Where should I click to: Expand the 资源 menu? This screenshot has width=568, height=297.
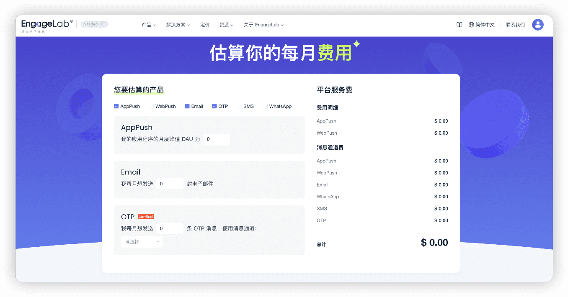[x=226, y=25]
